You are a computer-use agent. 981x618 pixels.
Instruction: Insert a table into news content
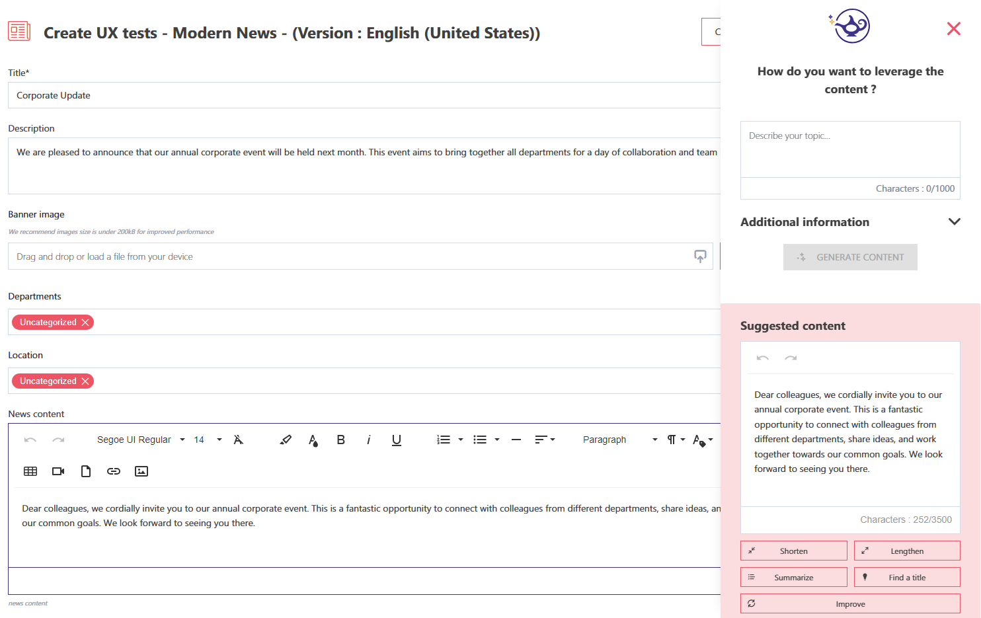click(x=30, y=471)
